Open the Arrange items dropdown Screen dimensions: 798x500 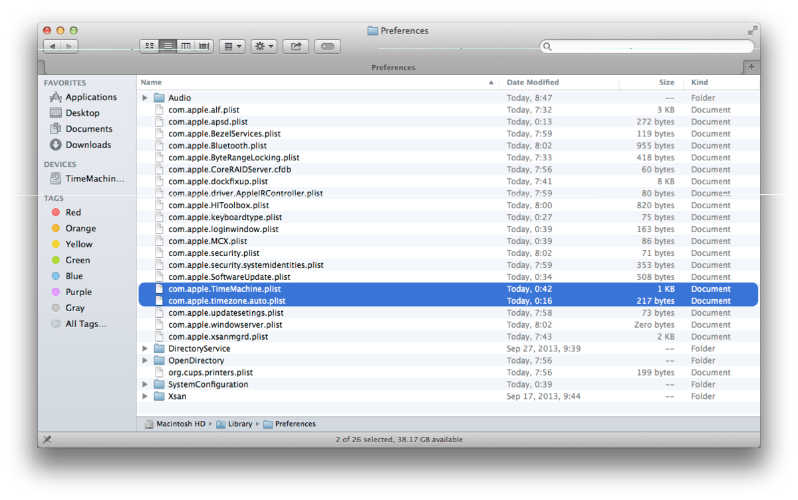pyautogui.click(x=232, y=47)
